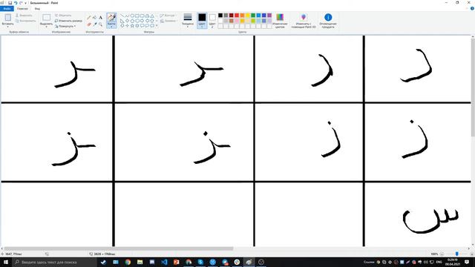Pick the orange color swatch

click(x=243, y=16)
